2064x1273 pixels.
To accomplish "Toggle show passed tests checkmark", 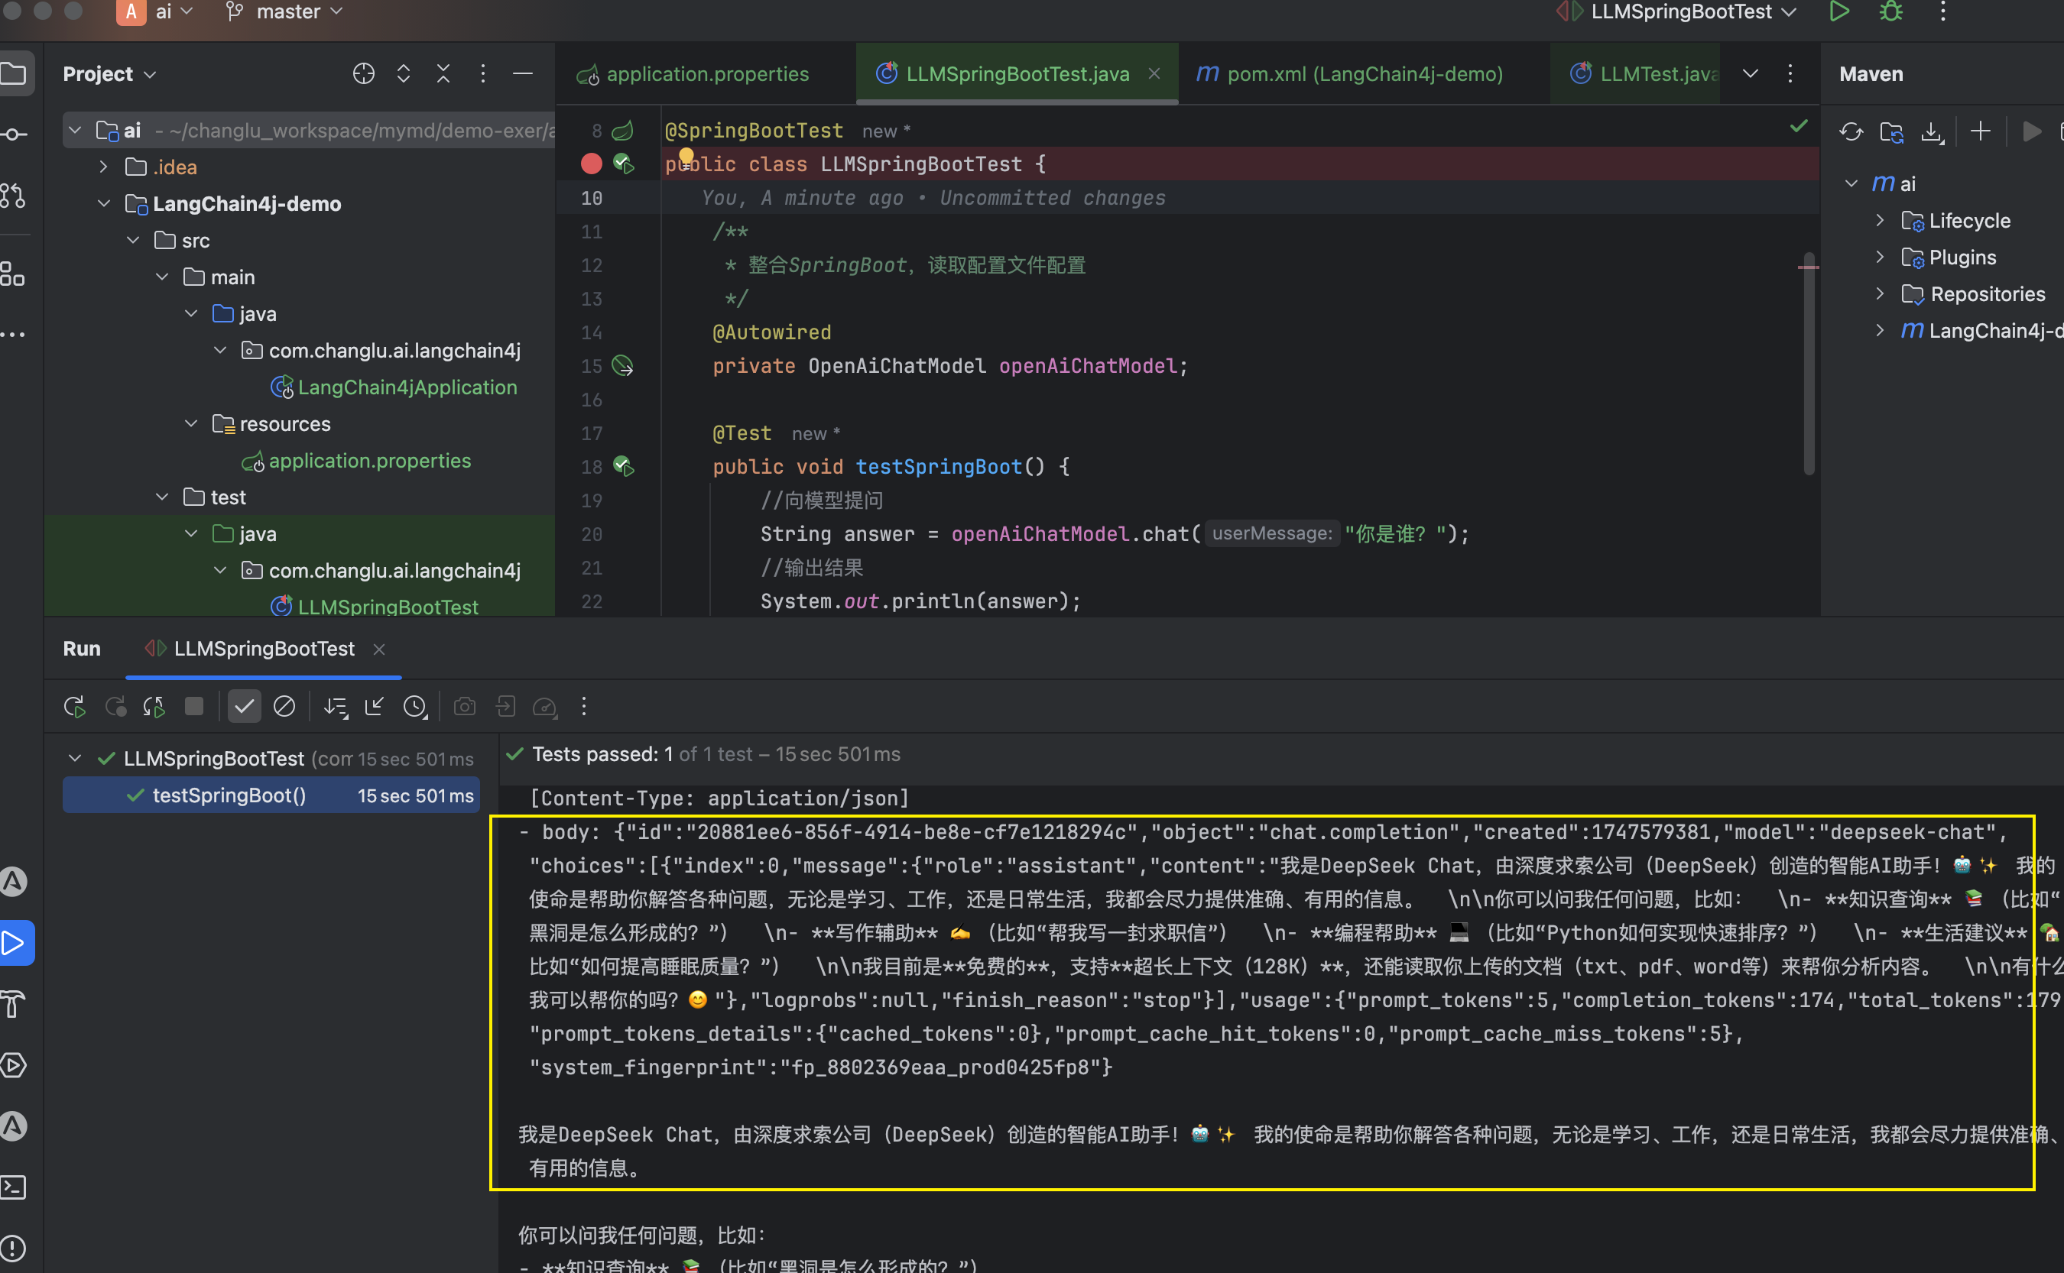I will click(244, 706).
